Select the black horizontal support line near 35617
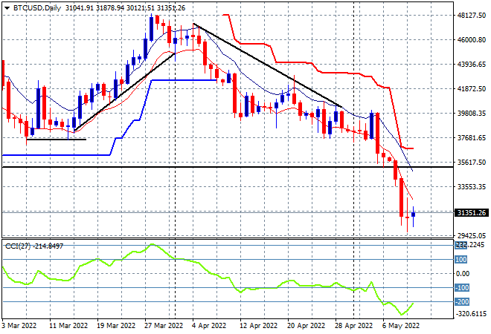Image resolution: width=491 pixels, height=334 pixels. 228,167
